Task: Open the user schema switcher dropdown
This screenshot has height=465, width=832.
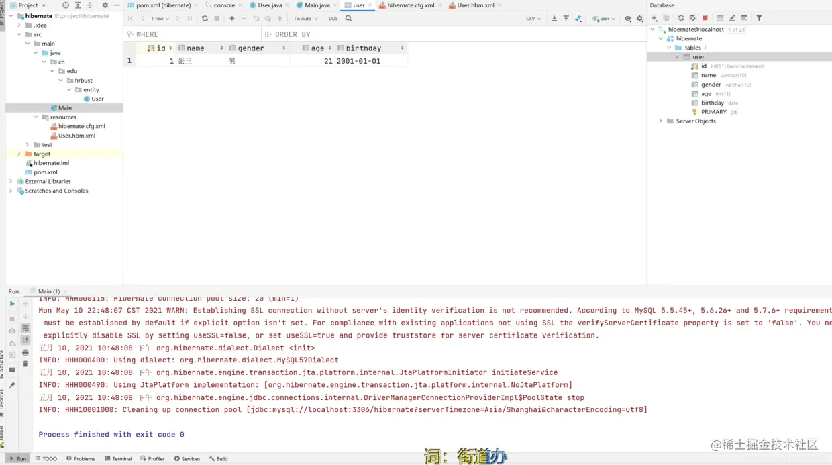Action: coord(604,19)
